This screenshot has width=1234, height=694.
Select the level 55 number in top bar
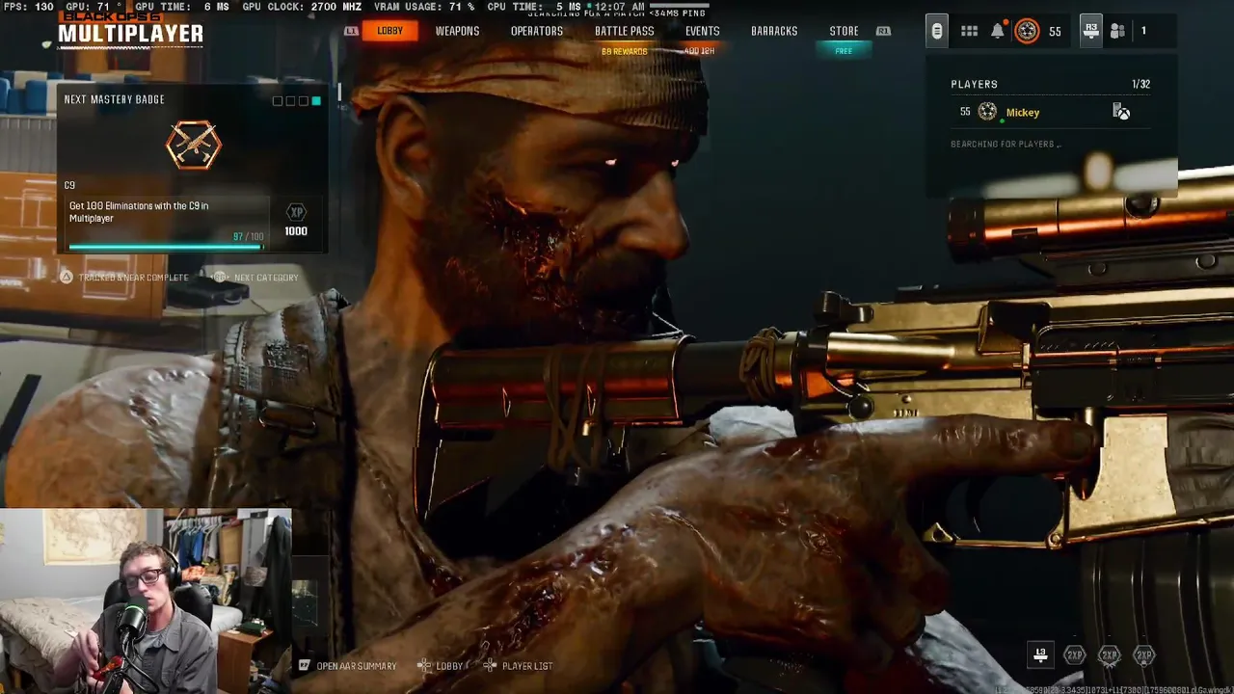click(1055, 32)
